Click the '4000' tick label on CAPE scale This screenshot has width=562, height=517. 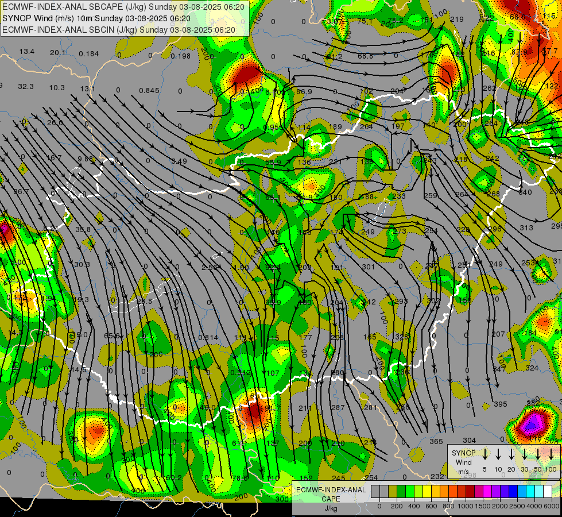click(535, 506)
